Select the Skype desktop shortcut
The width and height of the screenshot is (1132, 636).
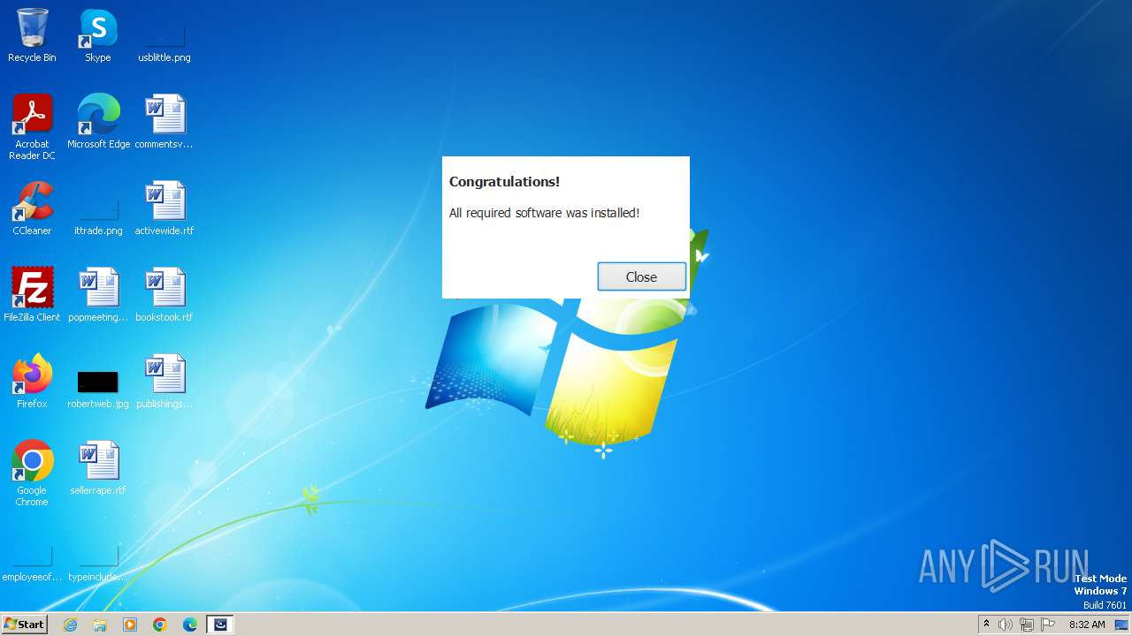point(98,35)
